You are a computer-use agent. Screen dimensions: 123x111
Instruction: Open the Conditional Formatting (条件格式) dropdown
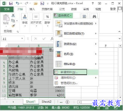[63, 16]
